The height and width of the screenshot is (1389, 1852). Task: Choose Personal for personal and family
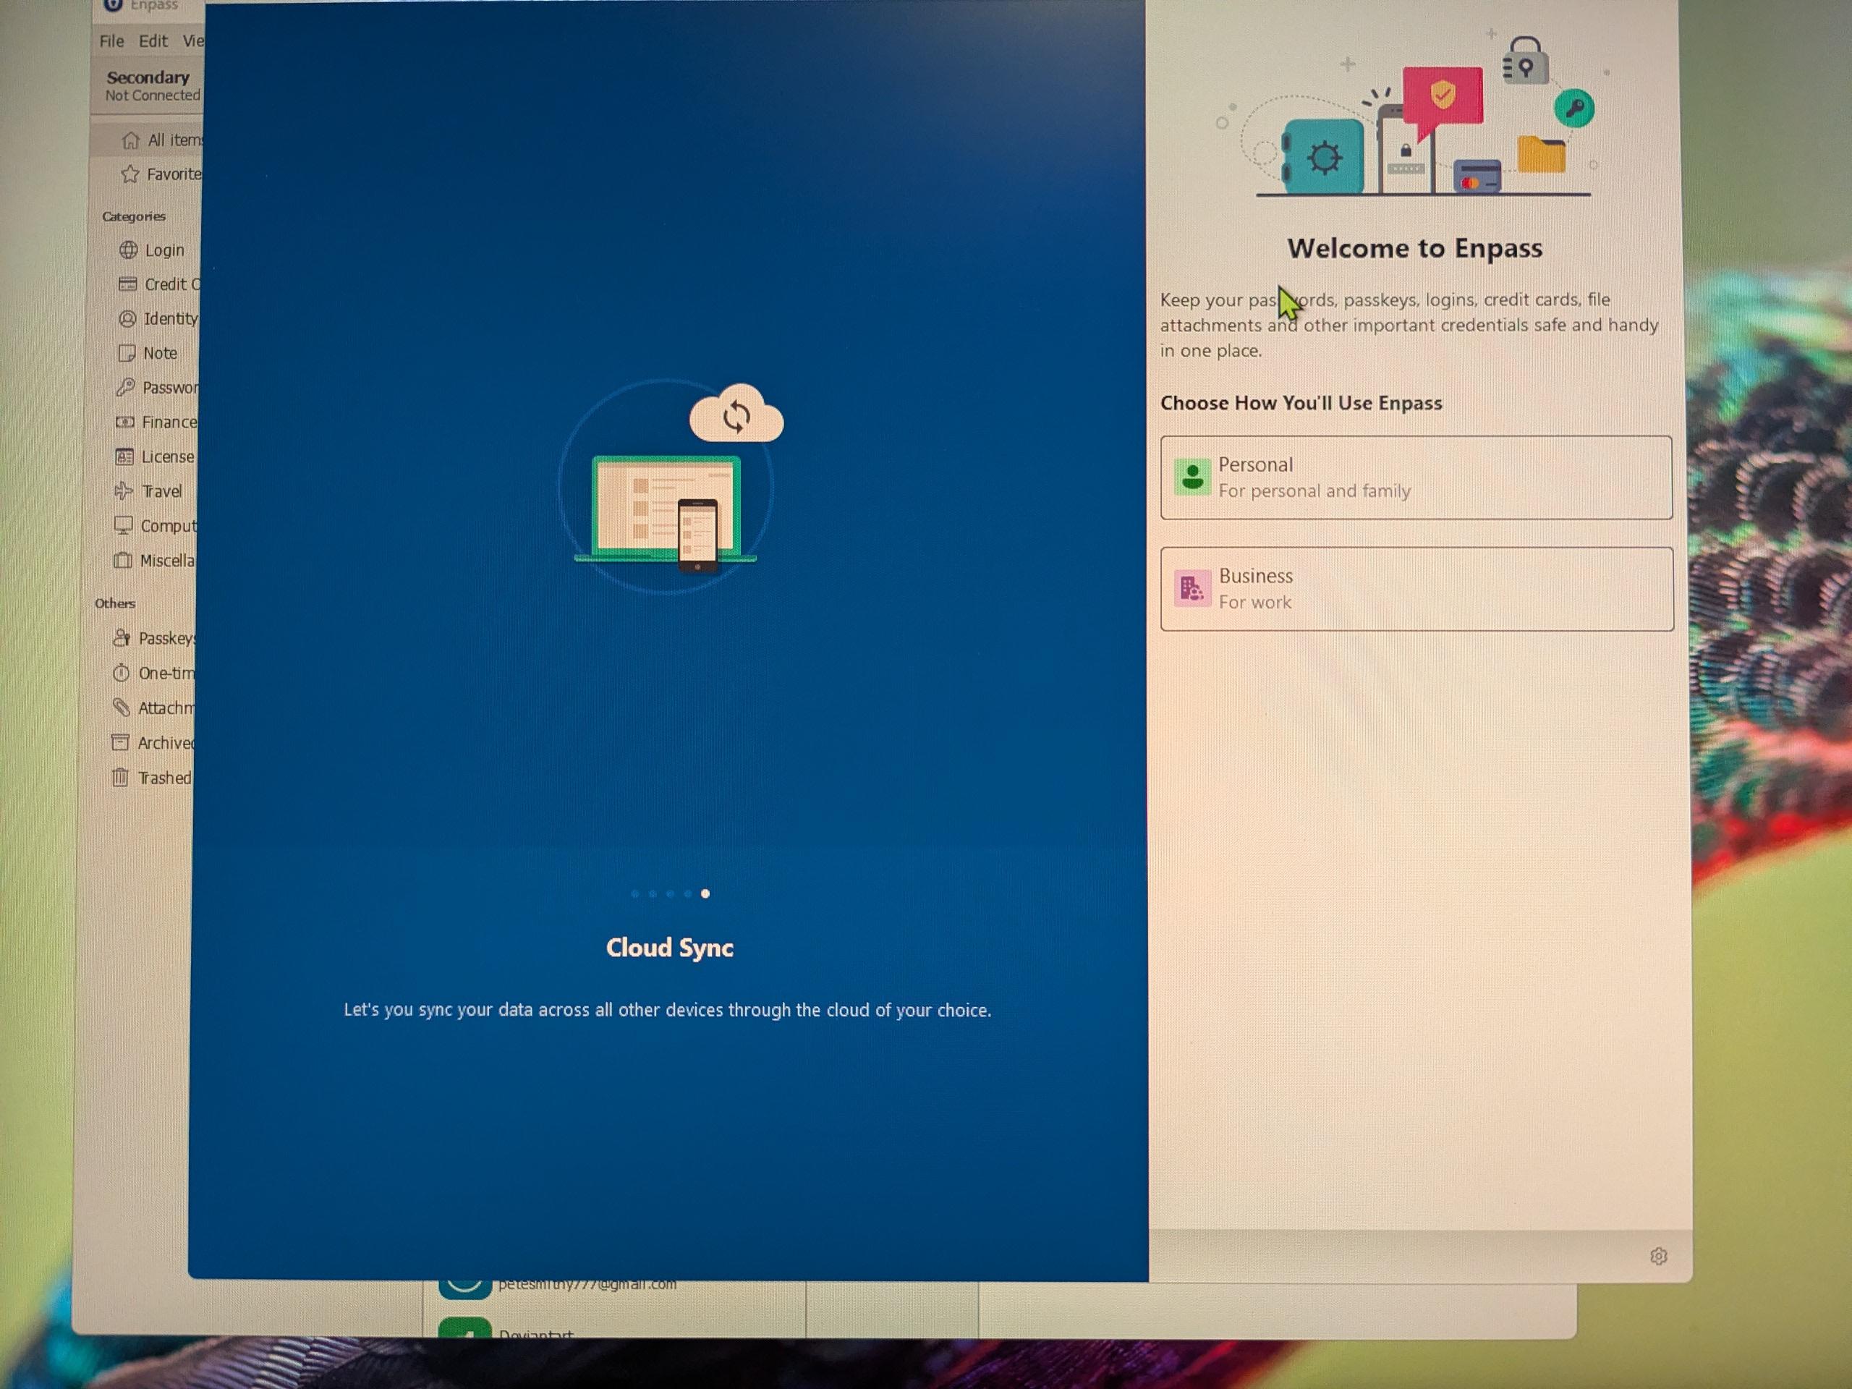[x=1416, y=477]
